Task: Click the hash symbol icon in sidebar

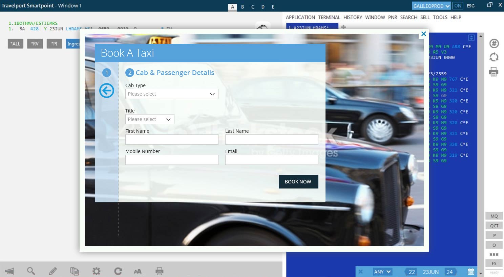Action: click(494, 43)
